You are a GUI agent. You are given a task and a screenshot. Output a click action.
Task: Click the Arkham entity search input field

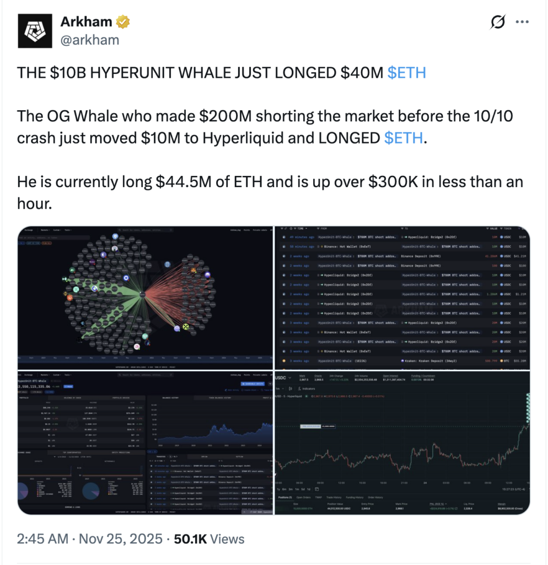[55, 237]
